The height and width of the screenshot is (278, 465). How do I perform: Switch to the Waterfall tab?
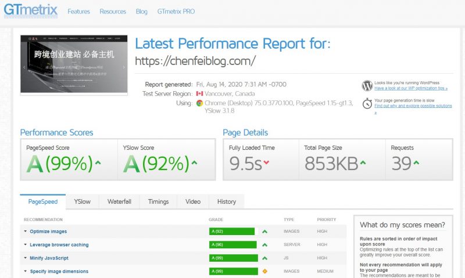119,201
